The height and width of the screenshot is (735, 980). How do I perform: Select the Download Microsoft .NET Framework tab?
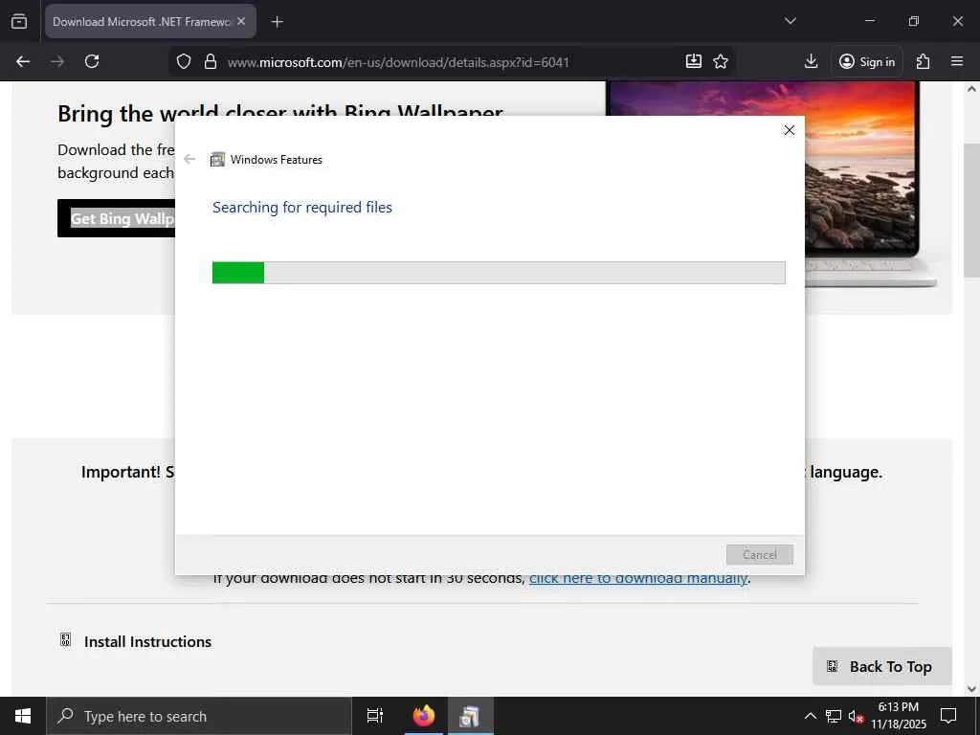(150, 21)
